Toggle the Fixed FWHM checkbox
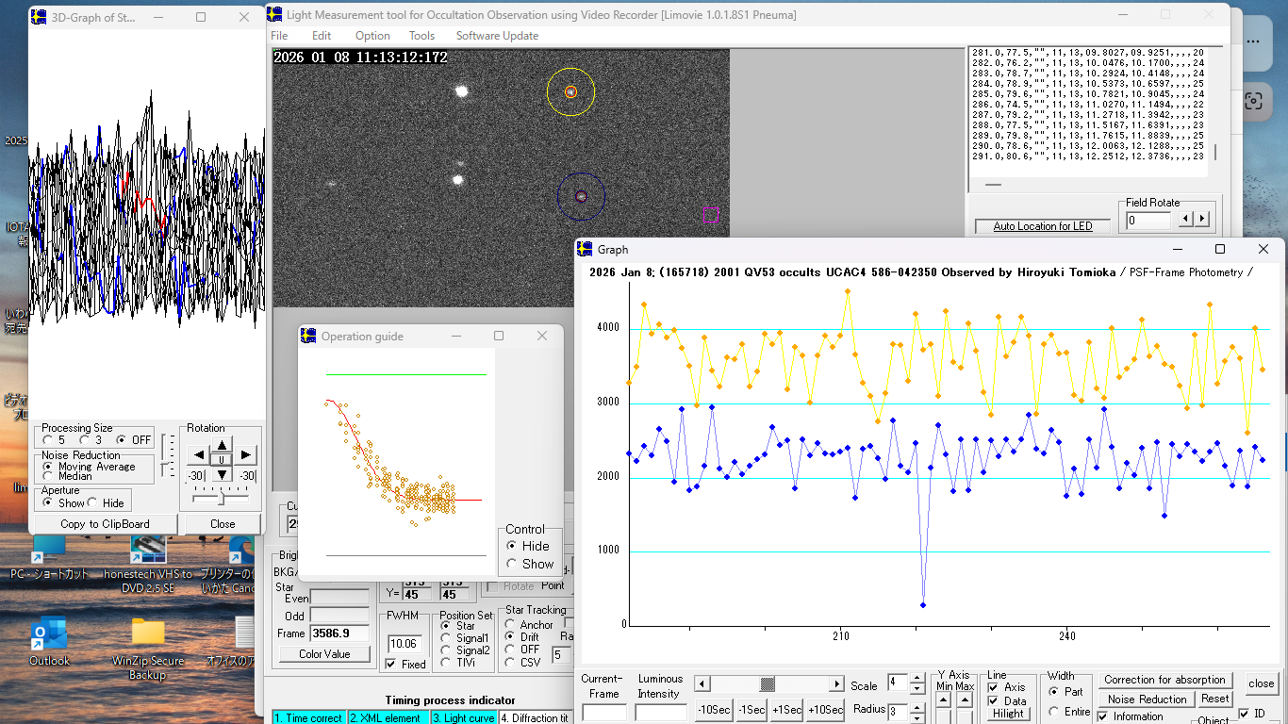1288x724 pixels. [x=391, y=665]
